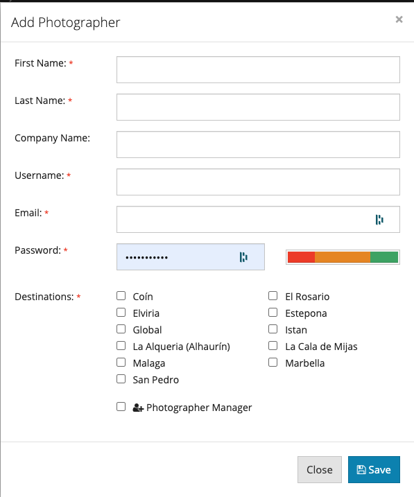Check the El Rosario destination
This screenshot has height=497, width=414.
[x=273, y=296]
